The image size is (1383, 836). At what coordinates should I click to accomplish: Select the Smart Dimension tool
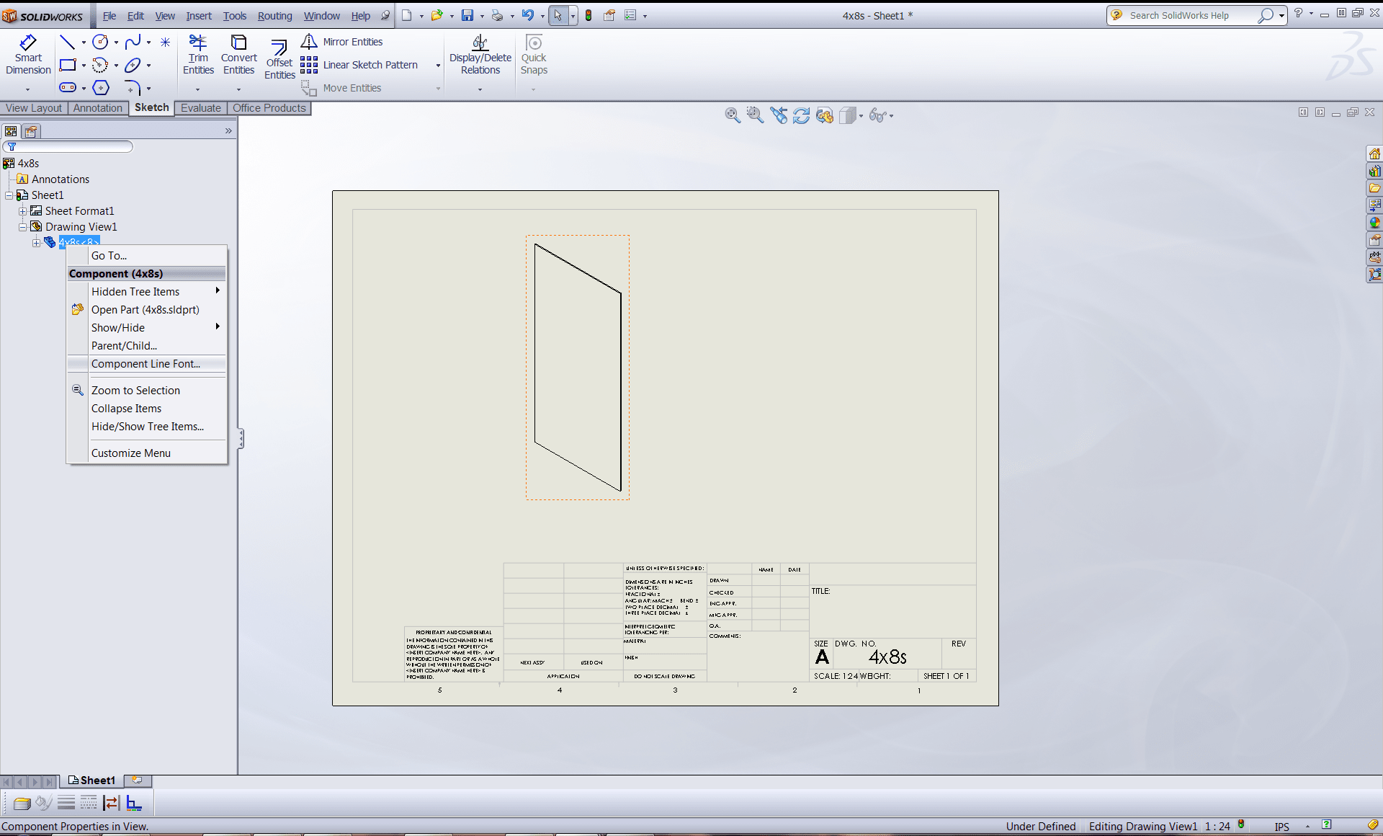point(28,55)
